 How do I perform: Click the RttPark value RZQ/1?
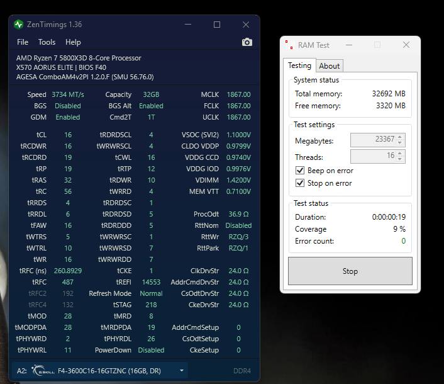238,248
